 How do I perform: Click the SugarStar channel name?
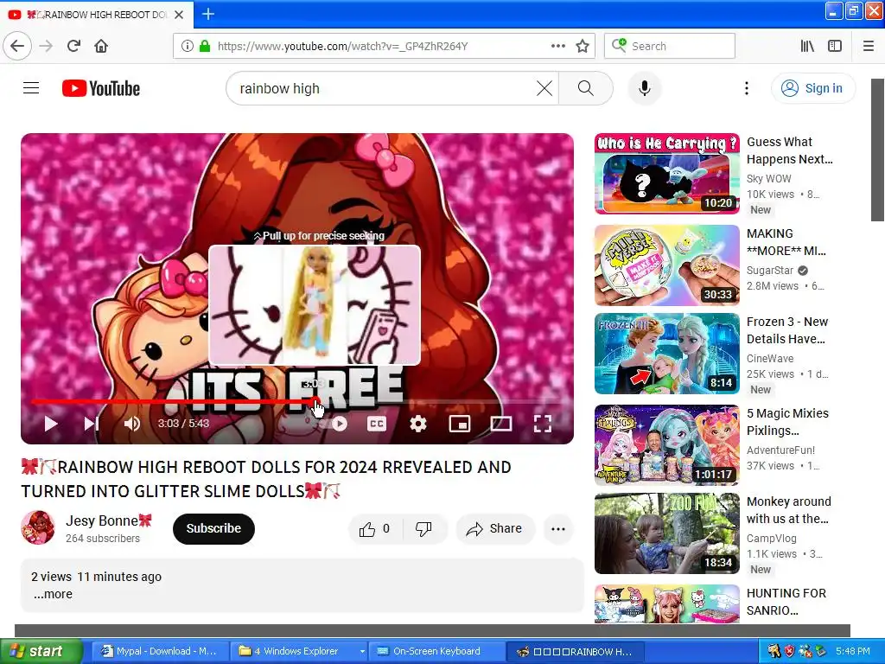pyautogui.click(x=770, y=271)
